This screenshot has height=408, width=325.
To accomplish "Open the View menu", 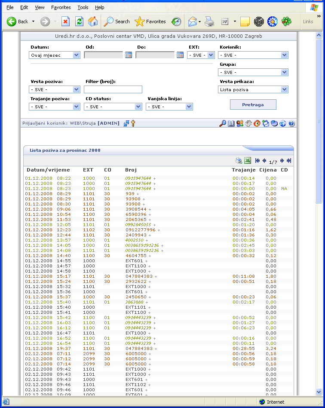I will pos(40,7).
